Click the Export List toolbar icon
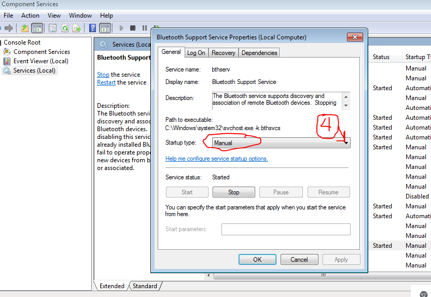Image resolution: width=431 pixels, height=297 pixels. click(77, 28)
